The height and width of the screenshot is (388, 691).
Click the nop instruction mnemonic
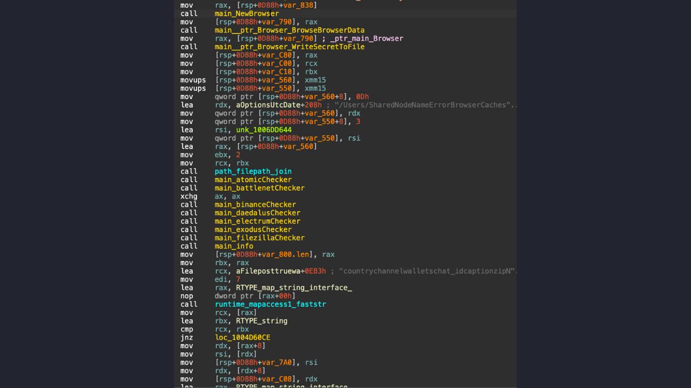187,296
